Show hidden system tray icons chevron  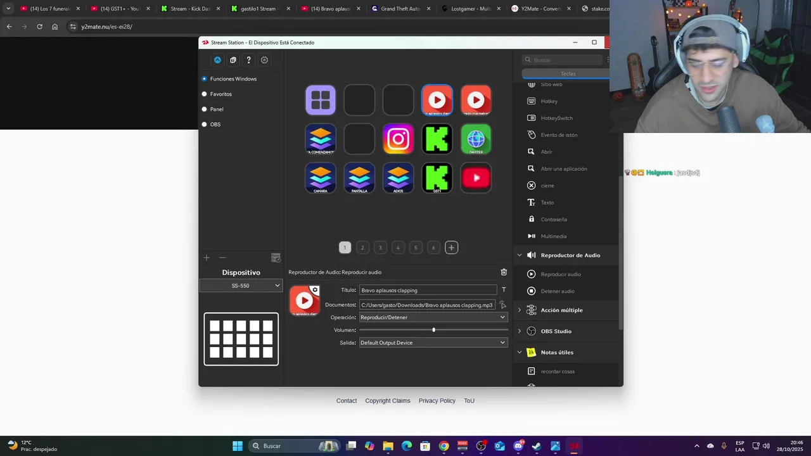point(697,446)
